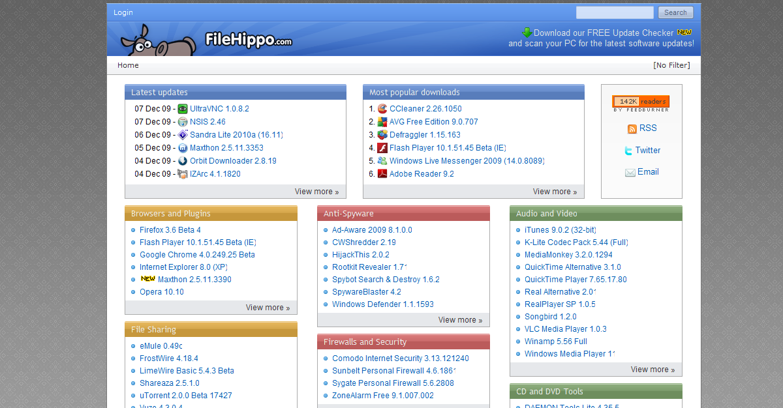Click the Search button
783x408 pixels.
[675, 12]
